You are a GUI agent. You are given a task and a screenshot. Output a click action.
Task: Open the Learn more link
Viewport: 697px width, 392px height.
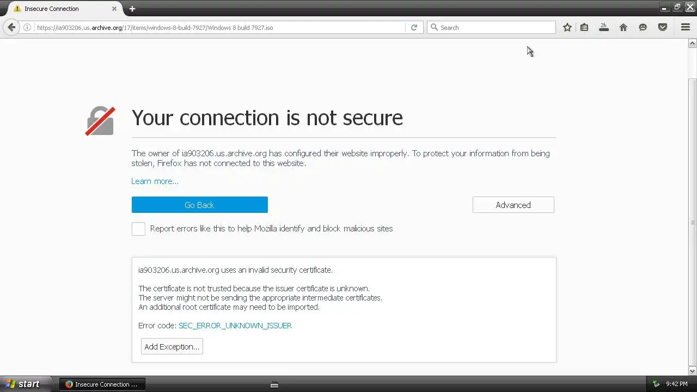point(155,181)
